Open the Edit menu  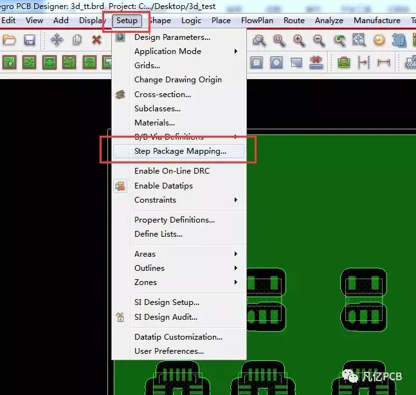click(x=8, y=21)
